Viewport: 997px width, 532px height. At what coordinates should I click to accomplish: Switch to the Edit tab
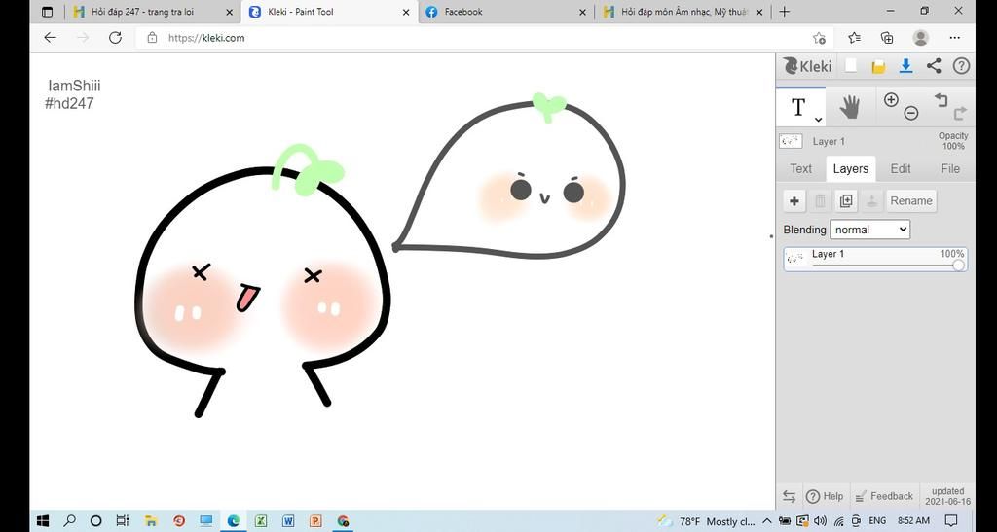(901, 169)
